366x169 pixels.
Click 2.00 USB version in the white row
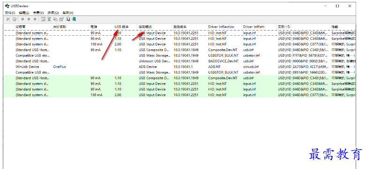pos(118,44)
